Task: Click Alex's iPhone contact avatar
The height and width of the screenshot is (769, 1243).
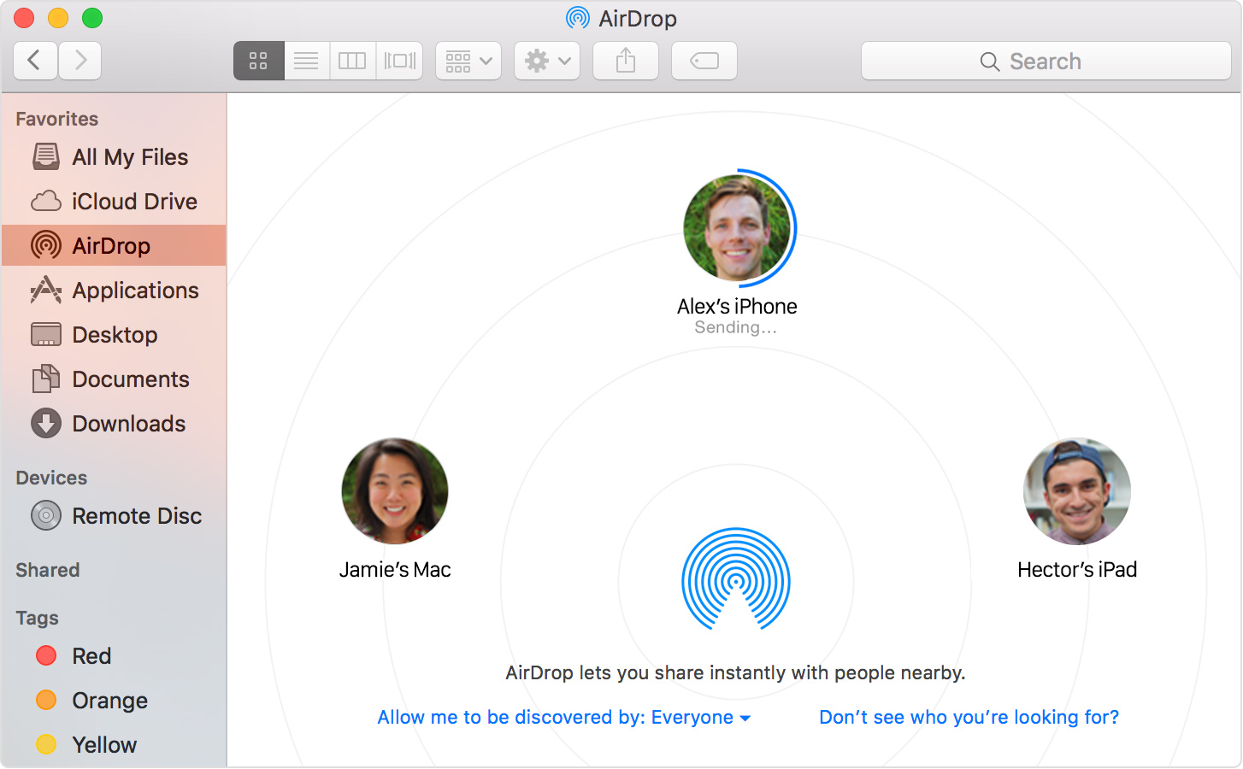Action: pos(737,228)
